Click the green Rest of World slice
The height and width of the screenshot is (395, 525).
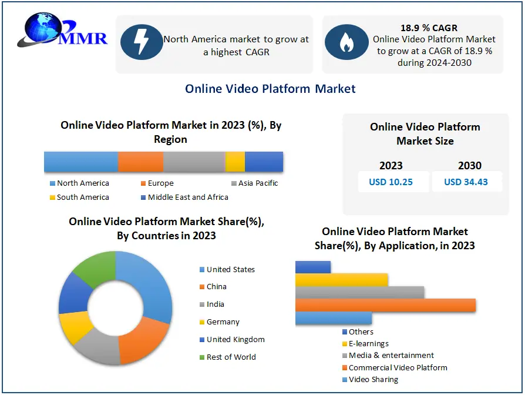97,268
